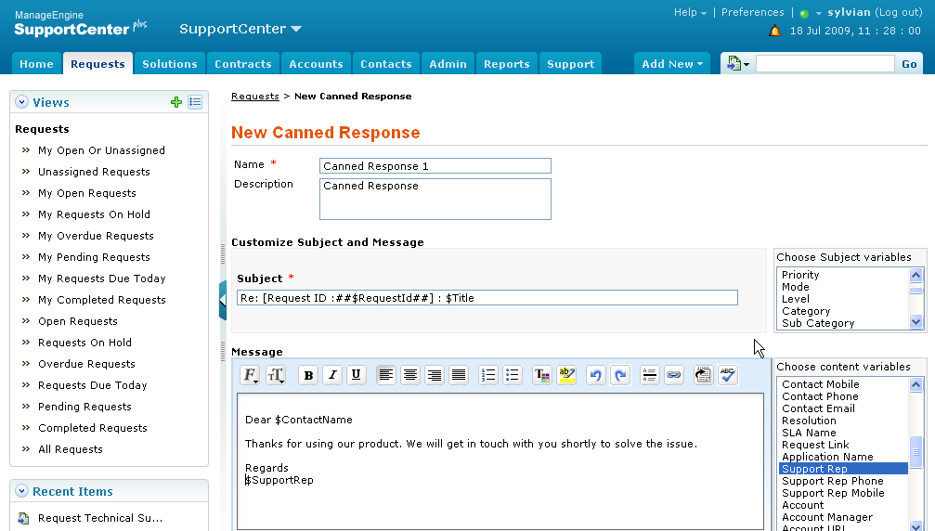
Task: Open the font family tool
Action: click(x=251, y=375)
